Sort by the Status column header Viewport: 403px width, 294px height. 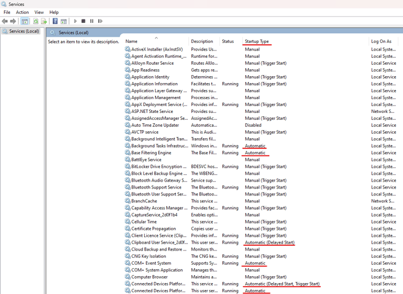click(x=228, y=41)
